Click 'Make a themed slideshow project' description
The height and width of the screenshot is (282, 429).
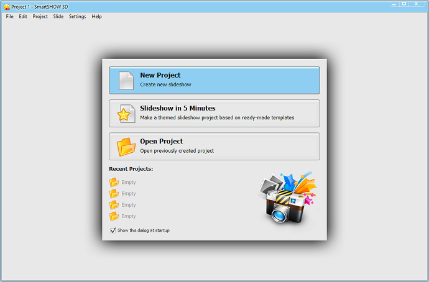[217, 118]
